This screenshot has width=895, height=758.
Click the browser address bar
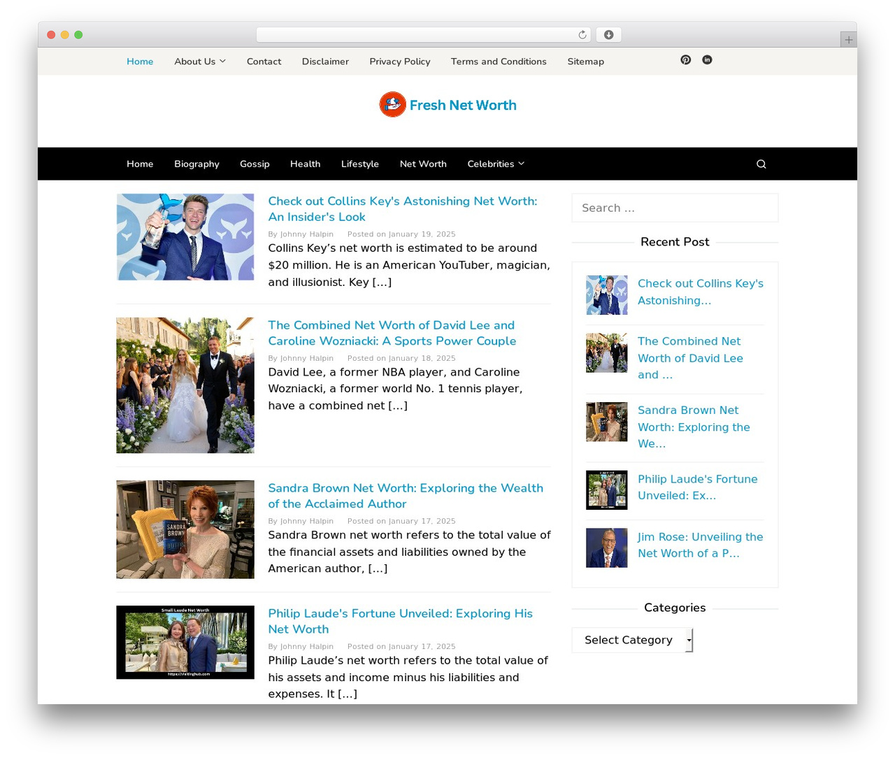424,35
